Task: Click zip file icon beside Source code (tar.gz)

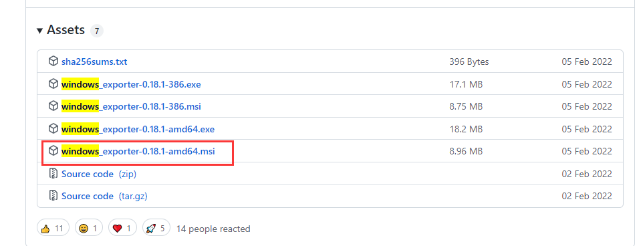Action: point(53,196)
